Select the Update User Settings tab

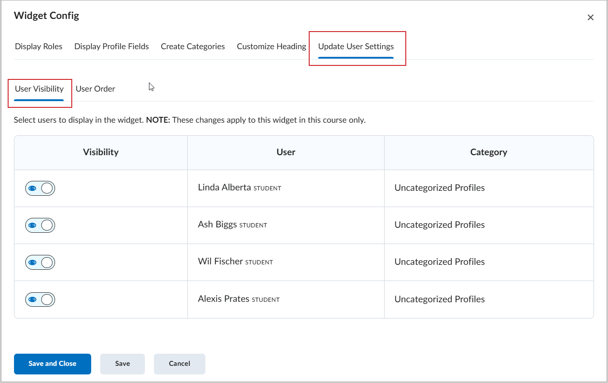pyautogui.click(x=356, y=46)
